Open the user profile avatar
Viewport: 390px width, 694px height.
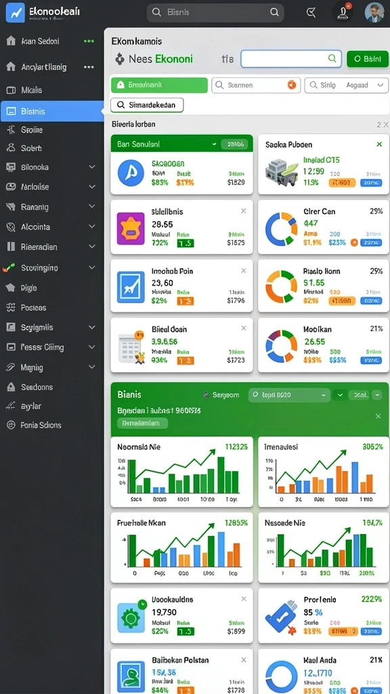tap(374, 12)
